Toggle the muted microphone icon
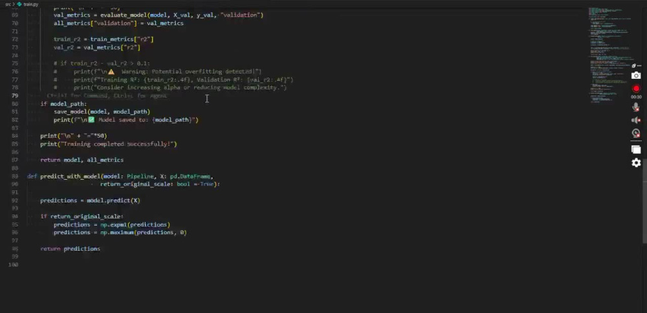Viewport: 647px width, 313px height. pyautogui.click(x=636, y=107)
